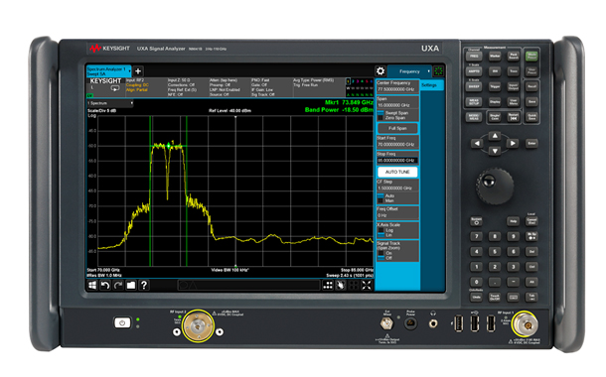
Task: Click the Full Span button
Action: tap(397, 128)
